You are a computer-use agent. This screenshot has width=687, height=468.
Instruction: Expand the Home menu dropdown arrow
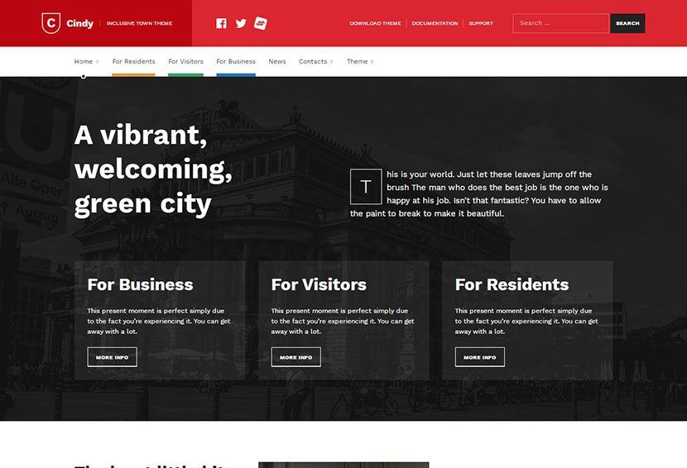click(x=98, y=62)
